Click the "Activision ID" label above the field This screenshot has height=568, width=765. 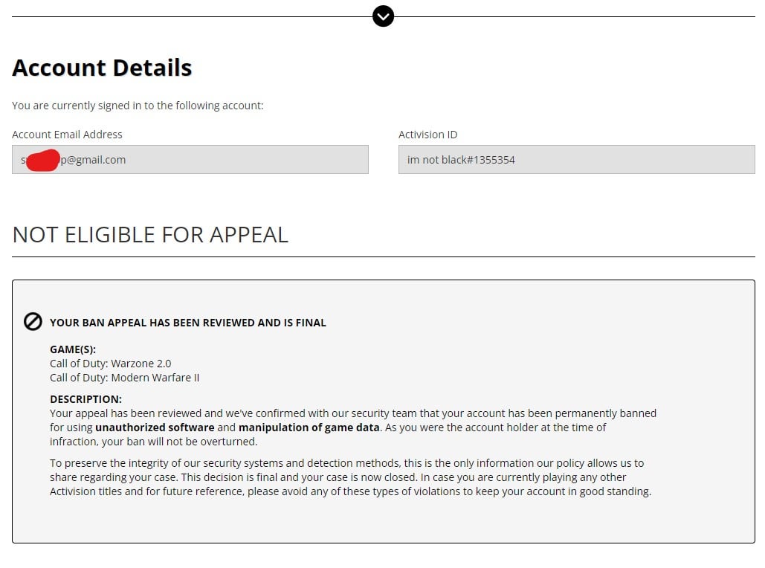click(427, 135)
